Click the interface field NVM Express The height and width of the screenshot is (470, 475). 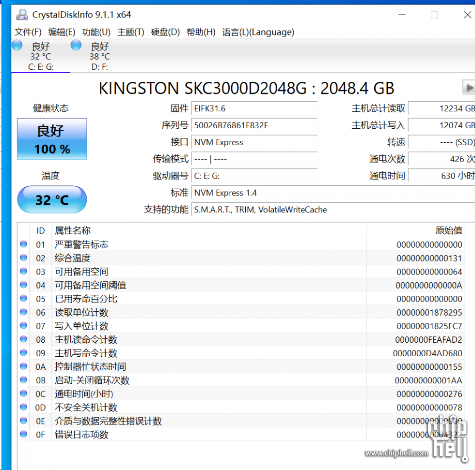pyautogui.click(x=254, y=142)
